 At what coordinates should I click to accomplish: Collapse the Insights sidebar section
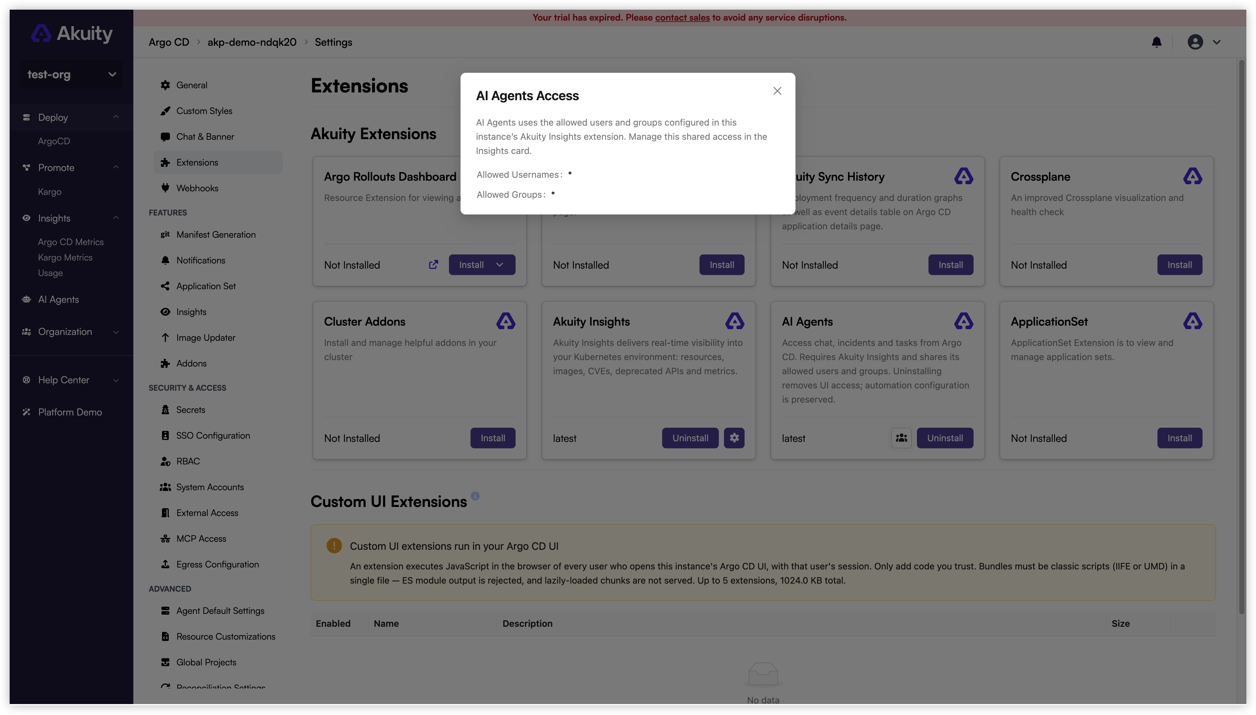tap(116, 218)
